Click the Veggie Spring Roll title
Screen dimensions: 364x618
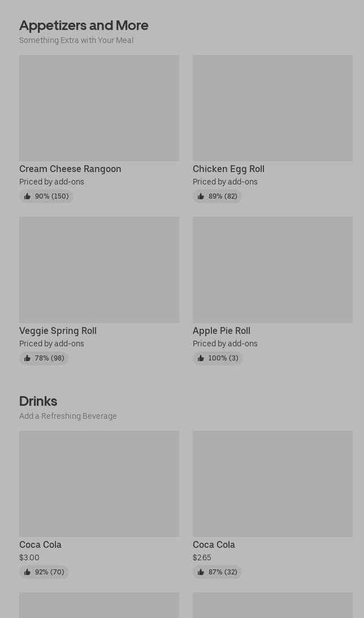[x=58, y=331]
